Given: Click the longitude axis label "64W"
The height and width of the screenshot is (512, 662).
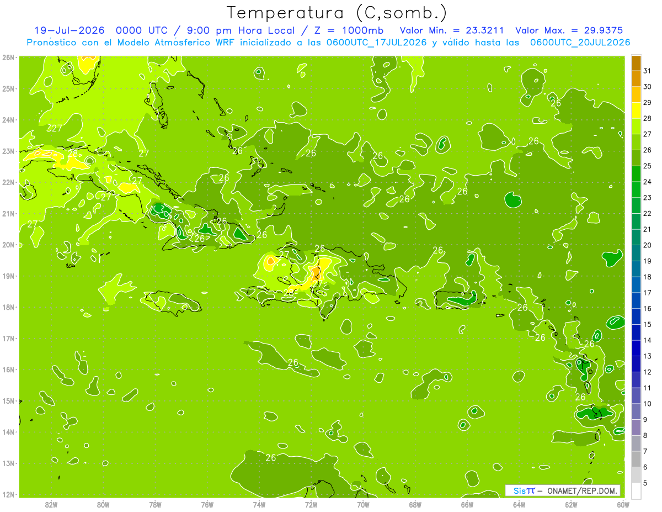Looking at the screenshot, I should point(519,504).
